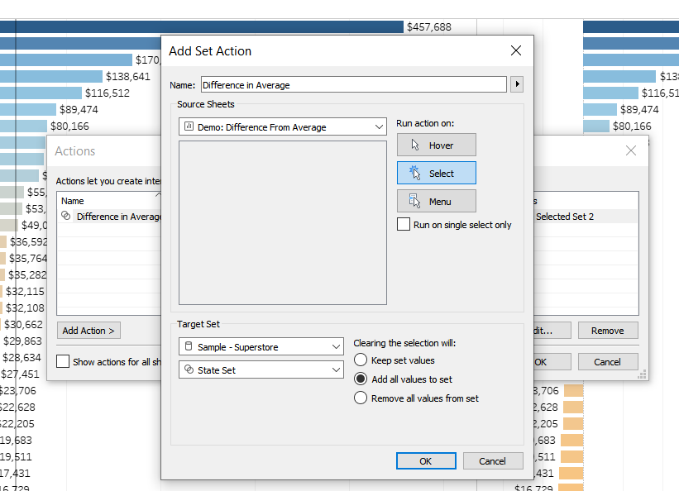Enable Run on single select only
The height and width of the screenshot is (491, 679).
pyautogui.click(x=404, y=225)
